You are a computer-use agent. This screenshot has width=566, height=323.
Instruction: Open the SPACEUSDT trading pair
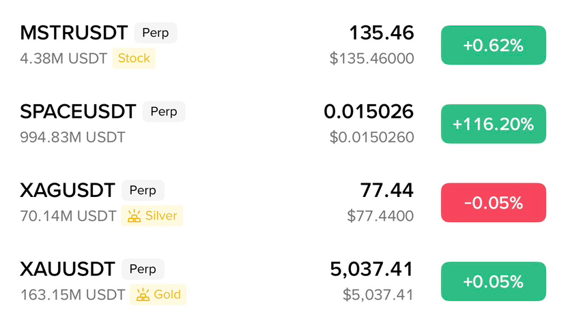click(x=78, y=111)
